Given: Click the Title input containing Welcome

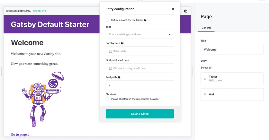Looking at the screenshot, I should click(232, 50).
